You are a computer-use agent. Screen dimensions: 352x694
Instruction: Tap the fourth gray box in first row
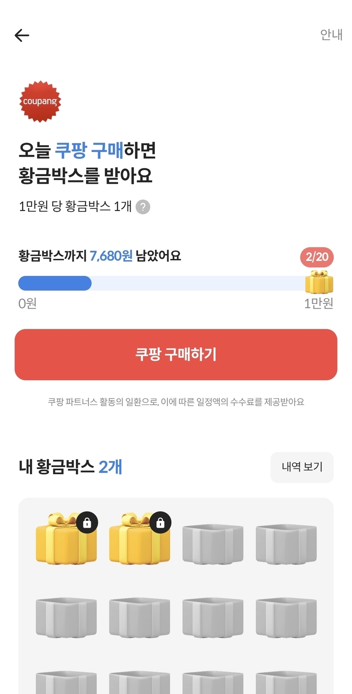(286, 544)
